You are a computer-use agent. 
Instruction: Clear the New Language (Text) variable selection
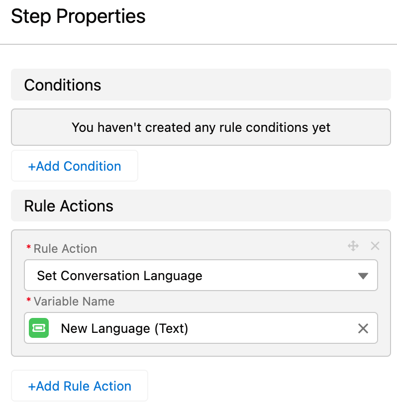(363, 328)
